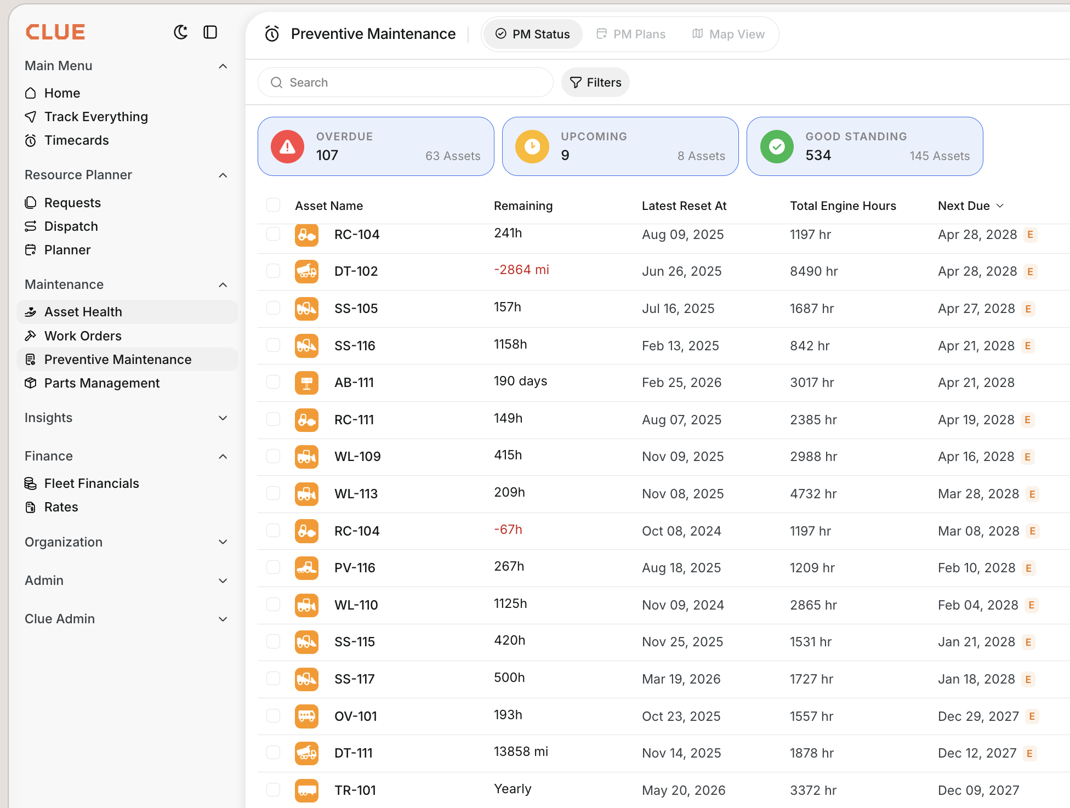
Task: Sort by the Next Due column
Action: pos(971,206)
